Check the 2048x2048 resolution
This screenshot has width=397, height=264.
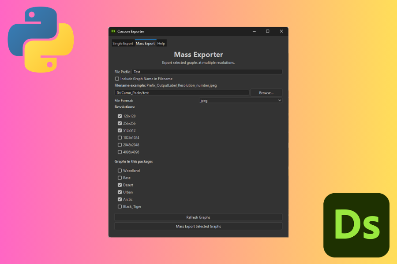click(120, 145)
